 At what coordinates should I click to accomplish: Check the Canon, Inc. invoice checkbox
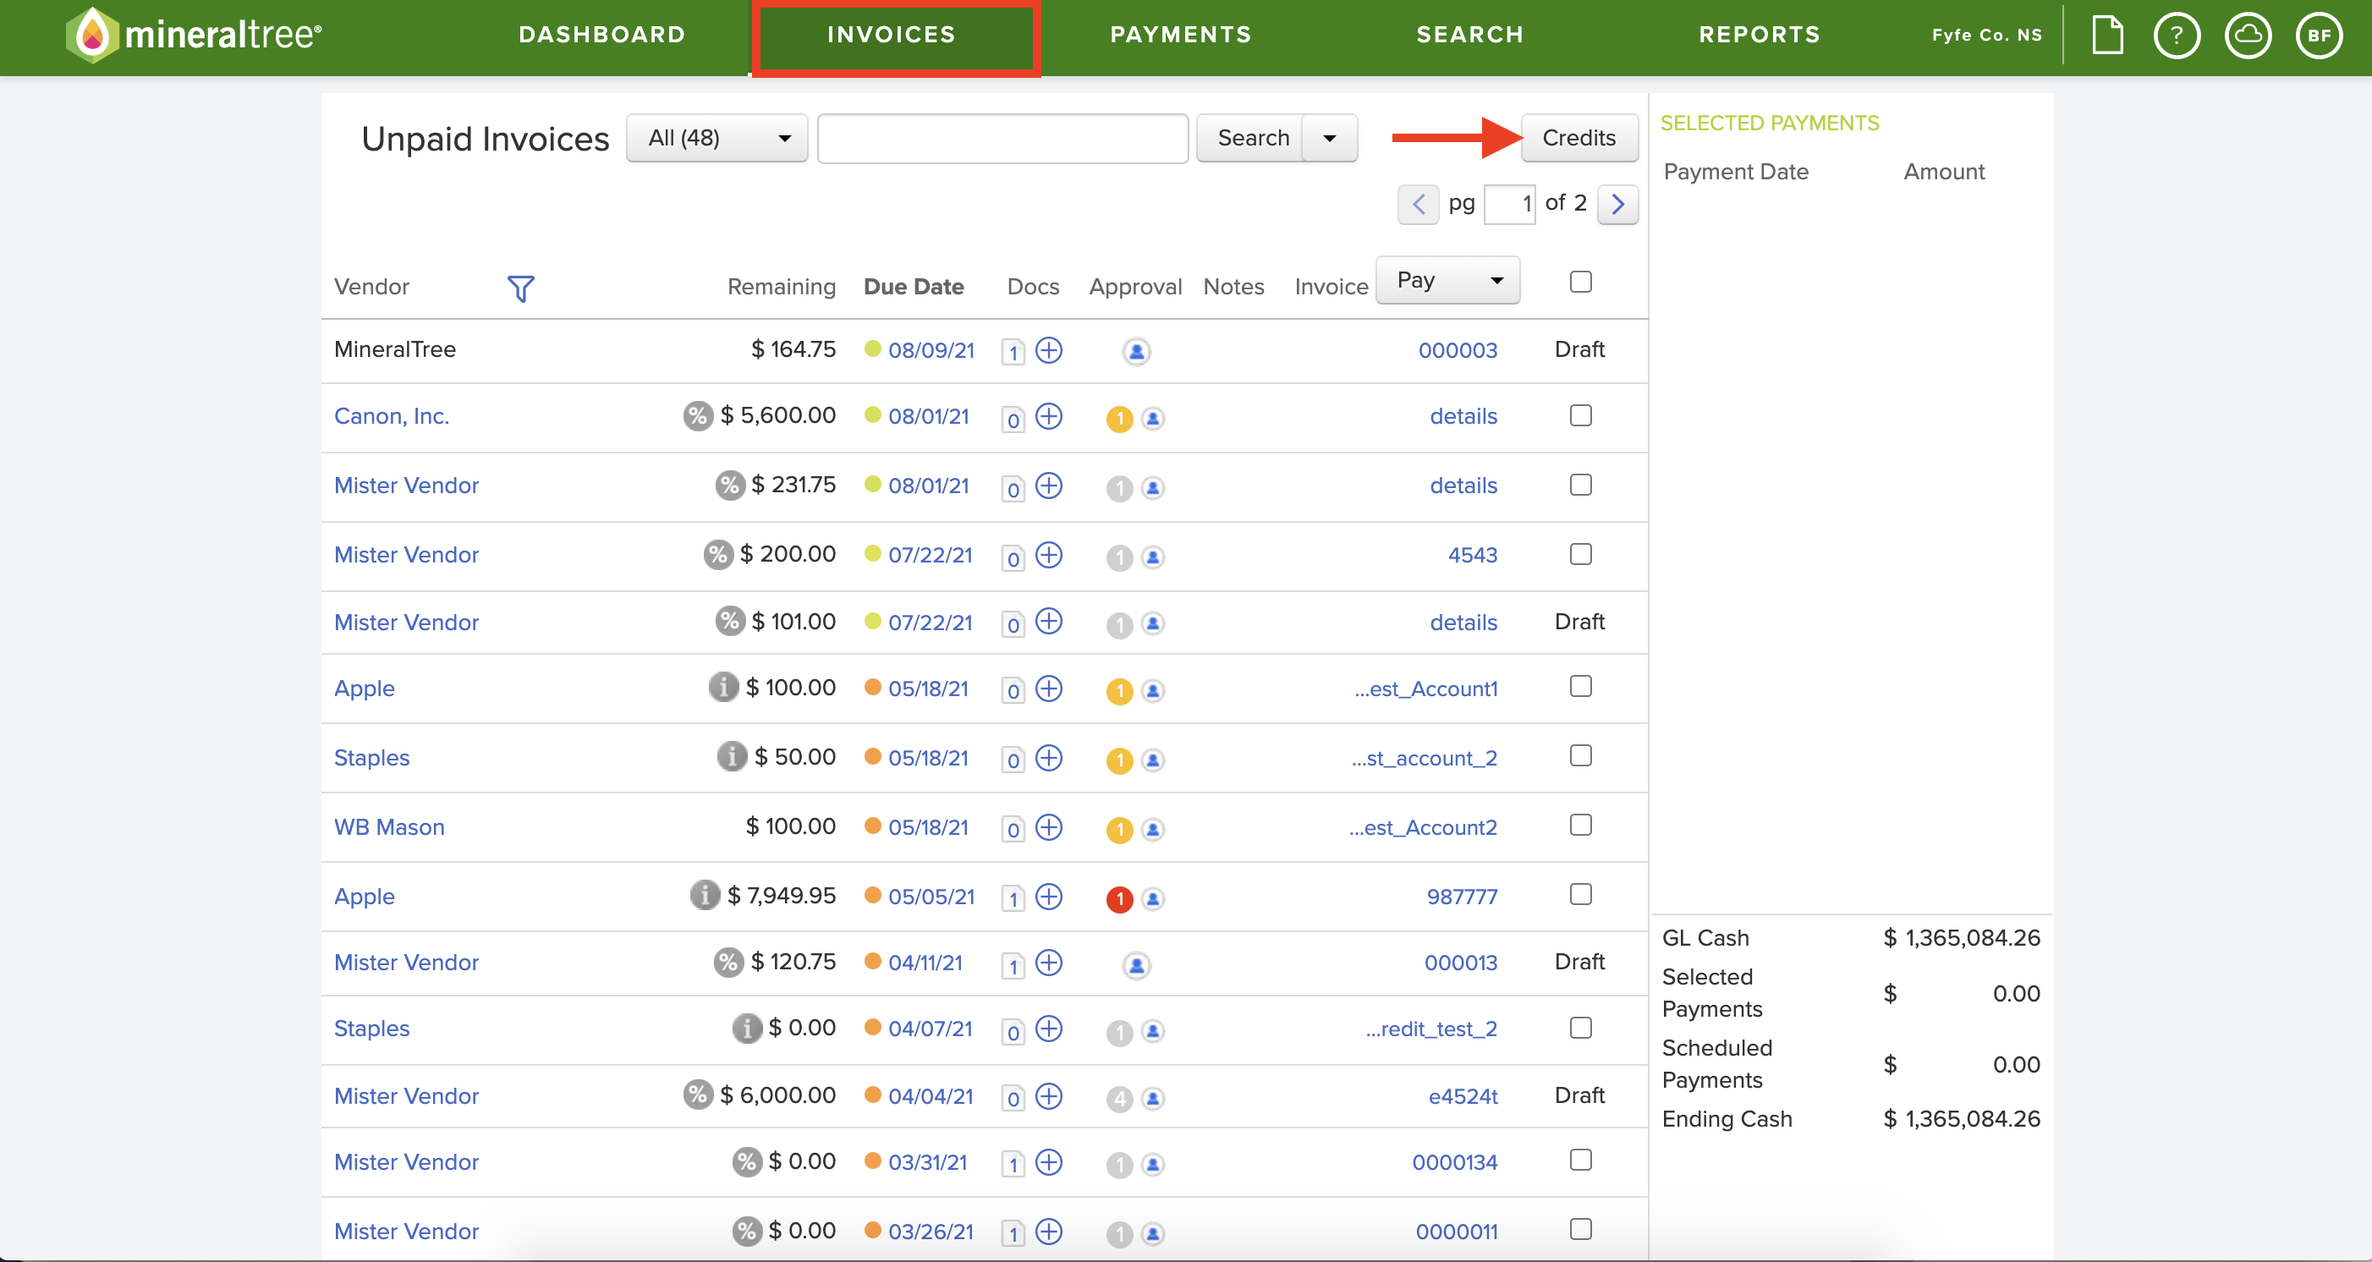1581,415
